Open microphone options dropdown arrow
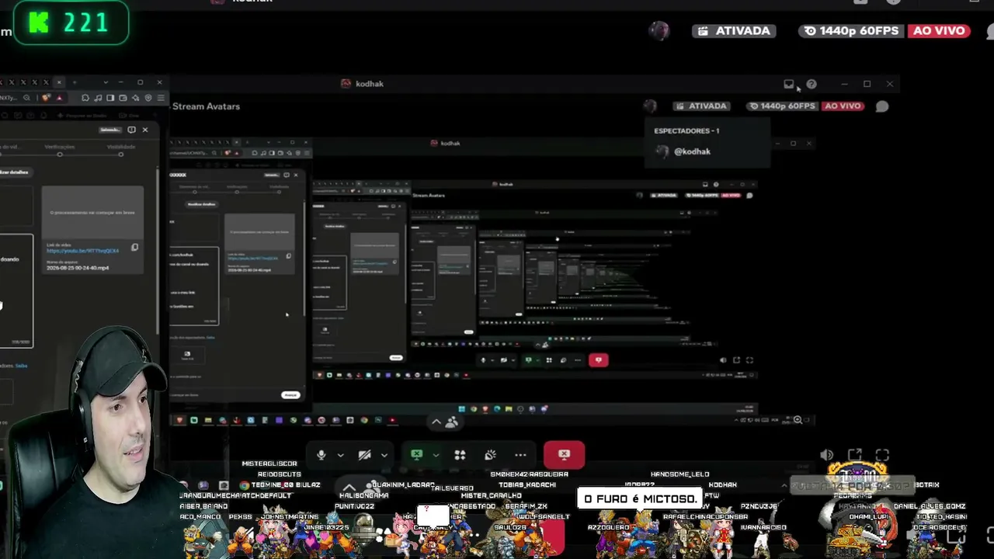 340,456
